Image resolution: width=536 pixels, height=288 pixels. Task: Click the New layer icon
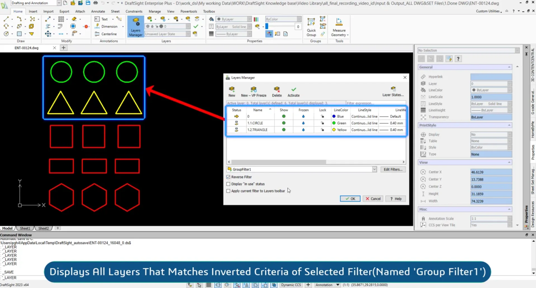[232, 91]
